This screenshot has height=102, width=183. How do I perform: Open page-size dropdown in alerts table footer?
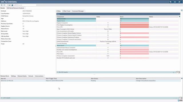click(x=181, y=98)
